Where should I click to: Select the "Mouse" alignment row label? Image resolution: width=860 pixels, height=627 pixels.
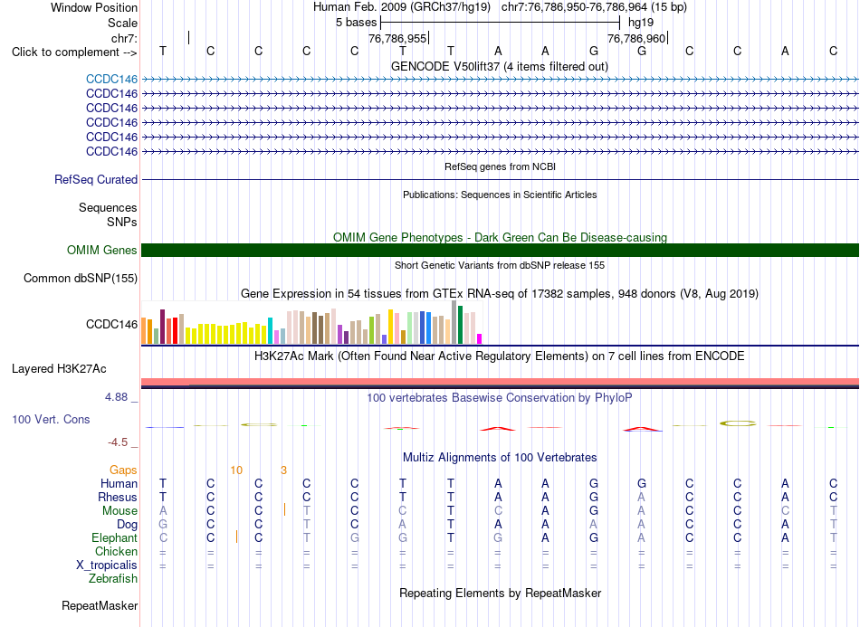tap(119, 511)
